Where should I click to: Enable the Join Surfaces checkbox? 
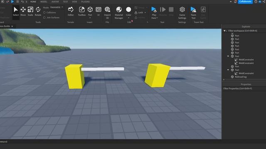(44, 17)
